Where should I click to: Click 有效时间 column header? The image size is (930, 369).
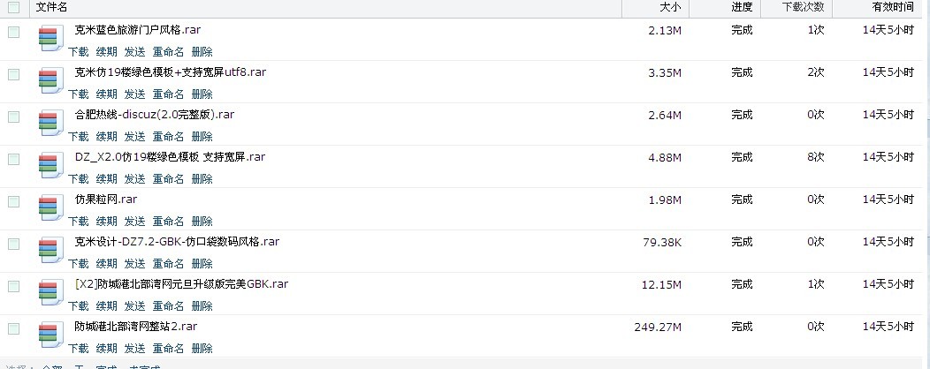point(893,7)
